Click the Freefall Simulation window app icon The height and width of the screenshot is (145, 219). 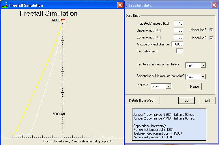pyautogui.click(x=5, y=5)
